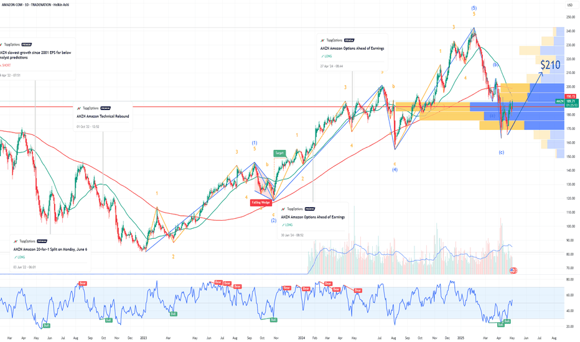The width and height of the screenshot is (580, 342).
Task: Click LONG tag on 20-for-1 Split card
Action: click(19, 257)
